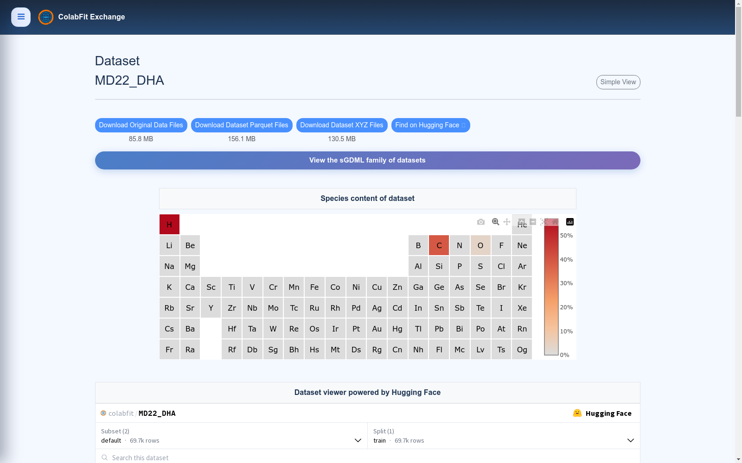Click the Fe element cell

[314, 287]
